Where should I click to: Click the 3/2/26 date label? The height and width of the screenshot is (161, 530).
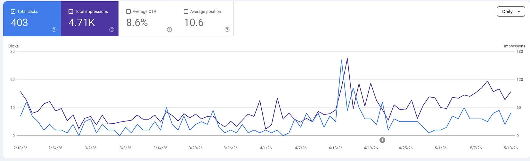(91, 148)
